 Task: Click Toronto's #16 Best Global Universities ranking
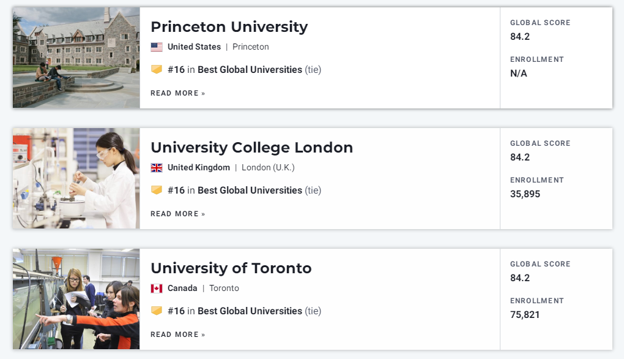pyautogui.click(x=244, y=311)
